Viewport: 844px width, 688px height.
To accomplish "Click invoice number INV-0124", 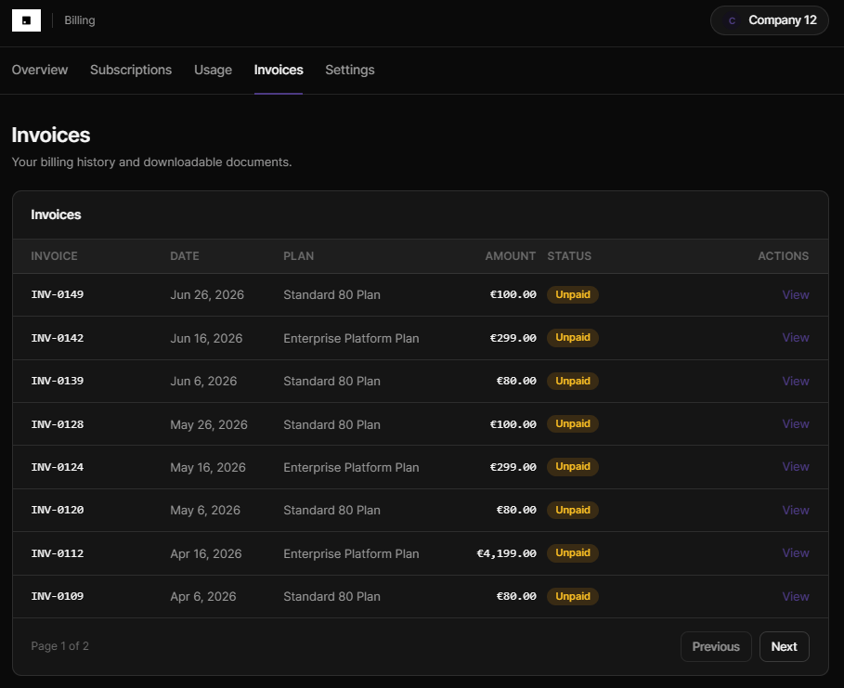I will 58,467.
